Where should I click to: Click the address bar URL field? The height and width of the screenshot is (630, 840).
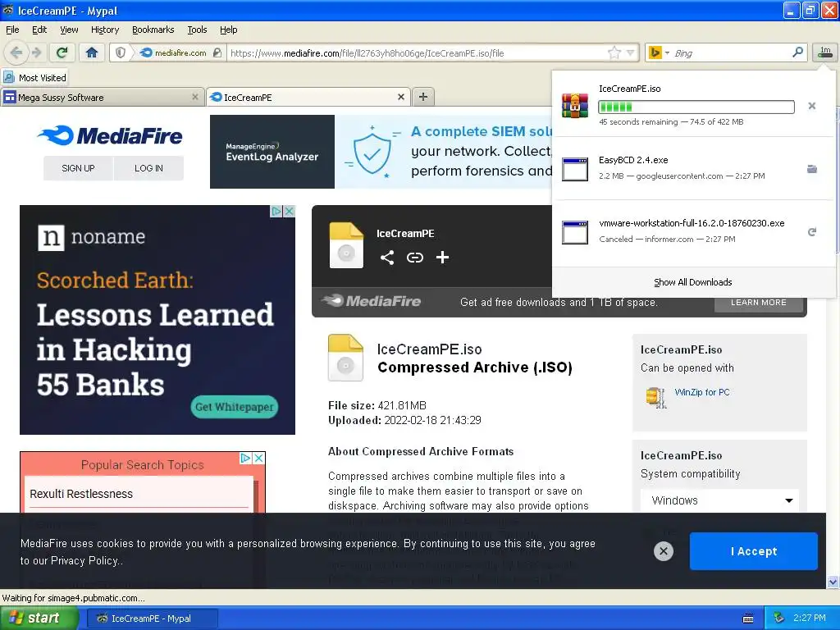pyautogui.click(x=418, y=53)
